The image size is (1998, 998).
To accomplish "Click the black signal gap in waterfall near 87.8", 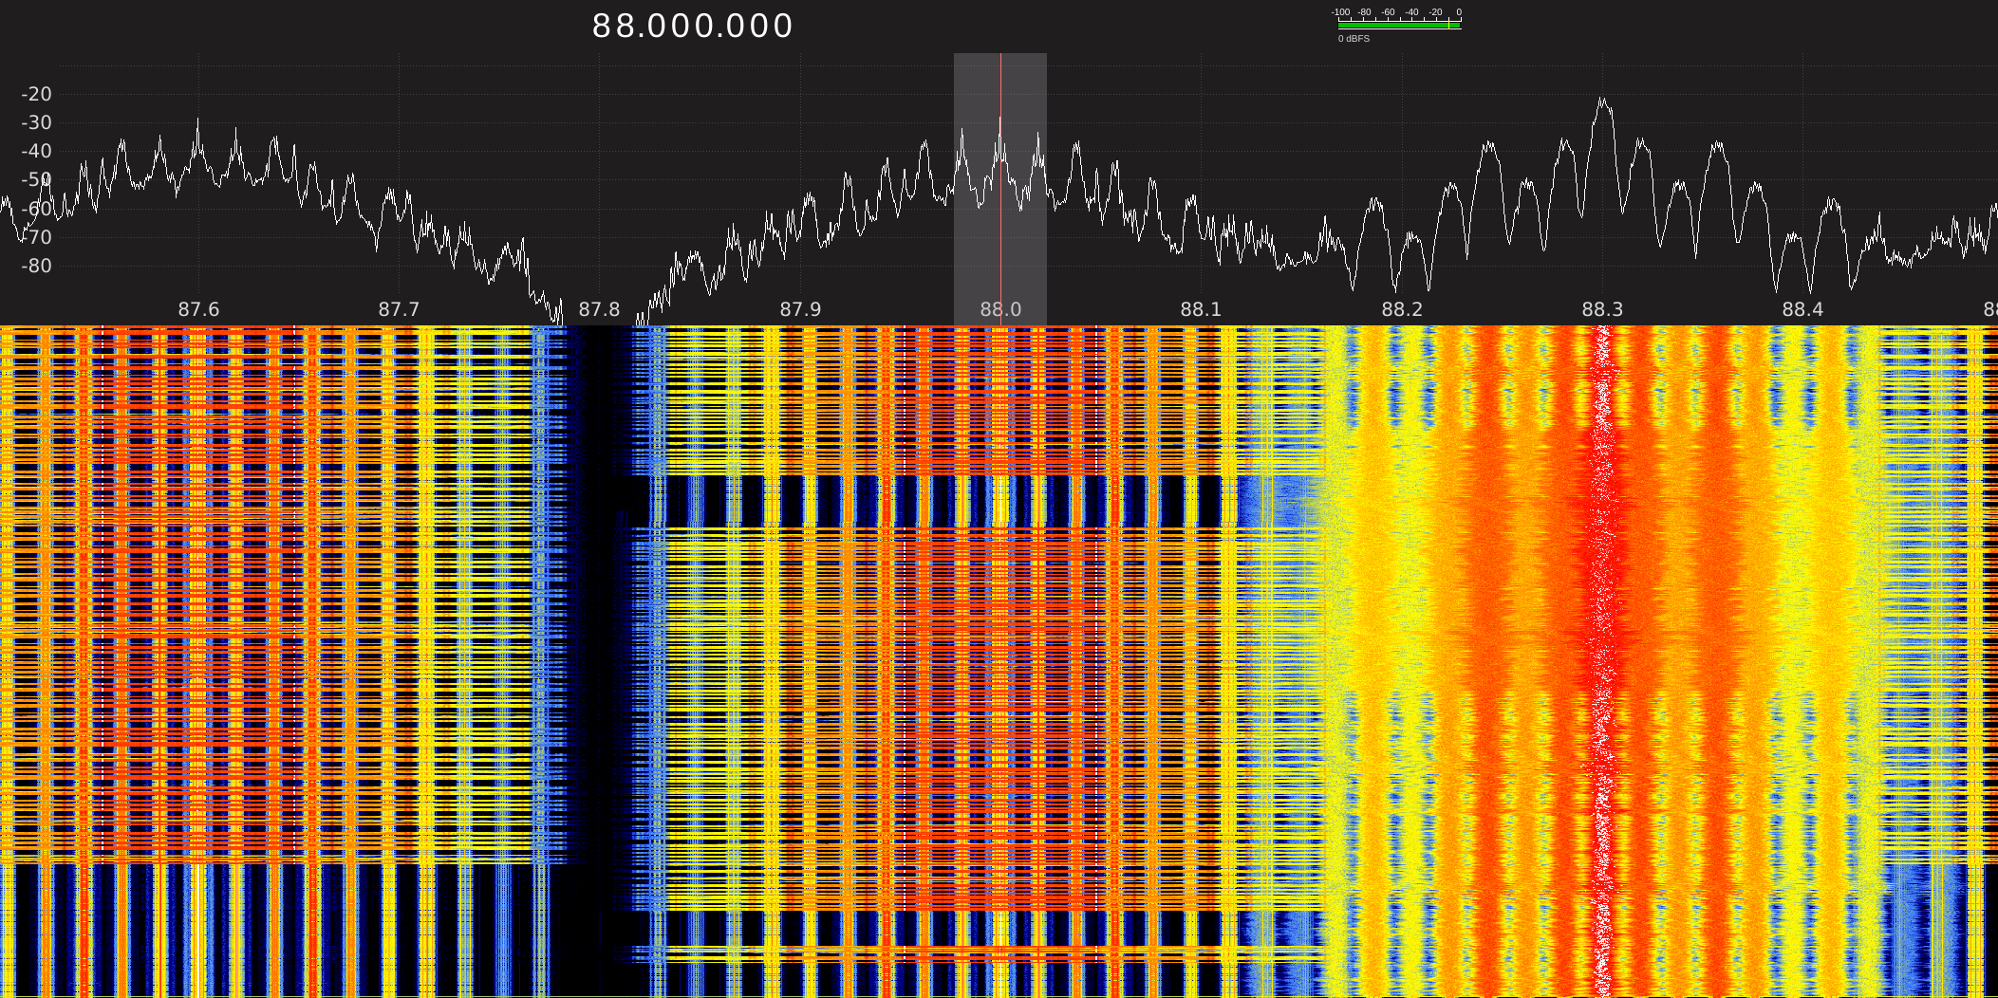I will pos(600,569).
